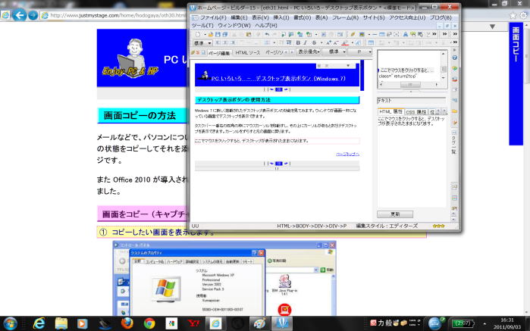The height and width of the screenshot is (331, 530).
Task: Click the Save floppy disk icon
Action: pos(218,34)
